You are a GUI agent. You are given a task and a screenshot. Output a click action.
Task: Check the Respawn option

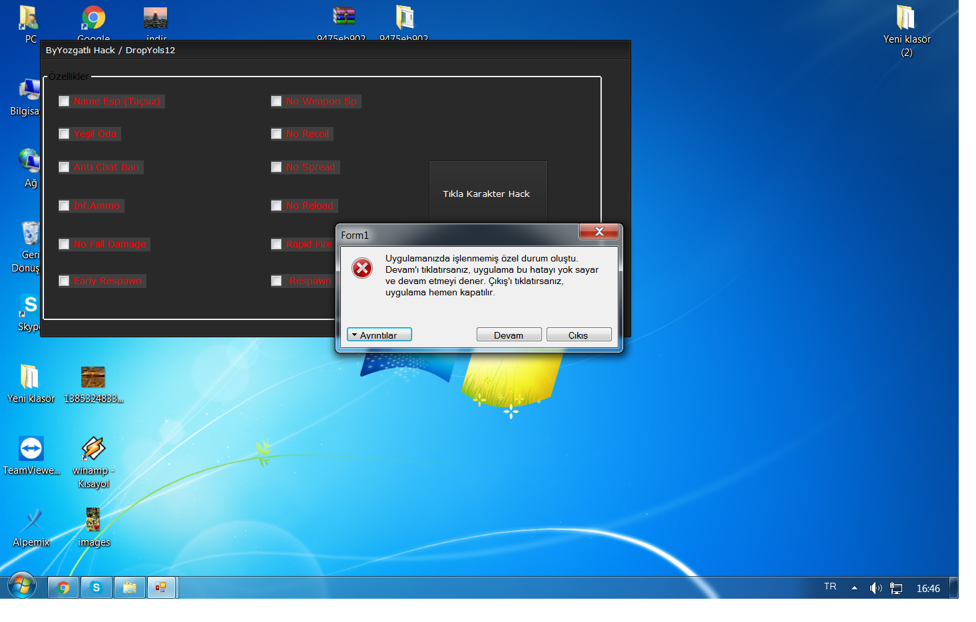[276, 281]
